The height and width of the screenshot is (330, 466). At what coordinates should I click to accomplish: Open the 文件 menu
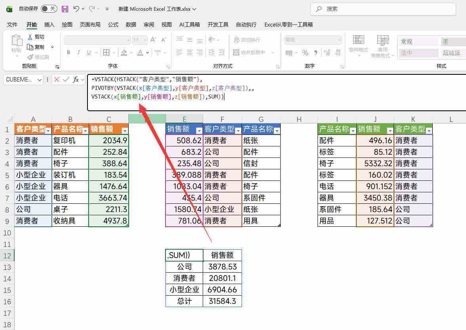pos(12,25)
